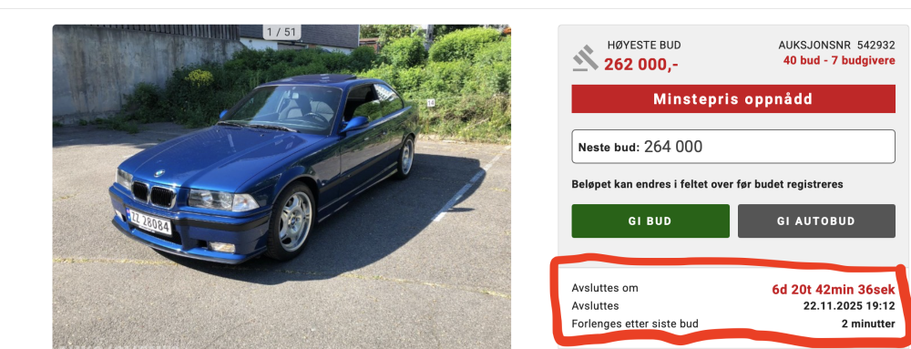911x349 pixels.
Task: Click the 2 minutter extension value
Action: click(x=868, y=324)
